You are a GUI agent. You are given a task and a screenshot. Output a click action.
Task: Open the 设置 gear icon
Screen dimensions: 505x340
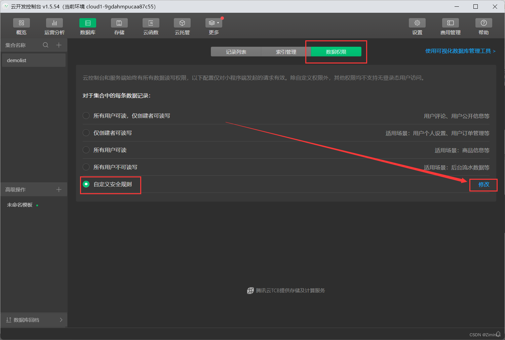[417, 23]
